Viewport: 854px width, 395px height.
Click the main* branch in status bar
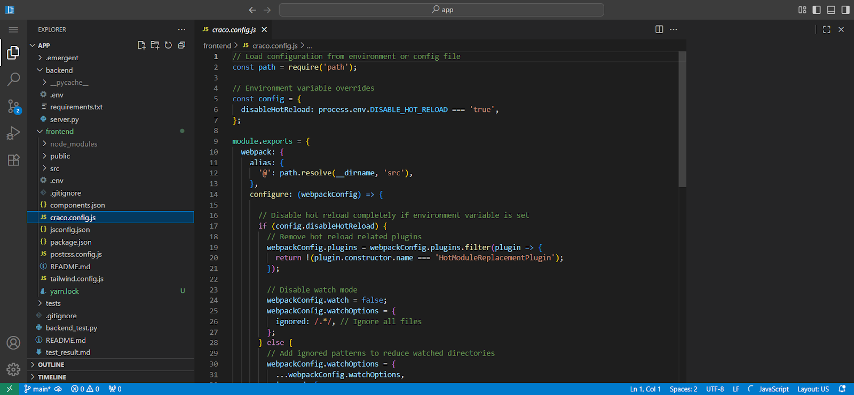pos(37,389)
